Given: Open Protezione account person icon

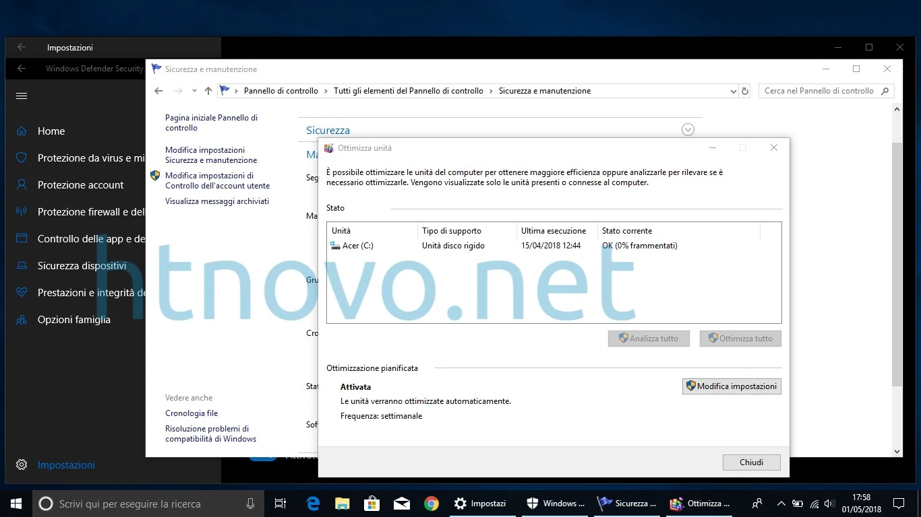Looking at the screenshot, I should (22, 185).
